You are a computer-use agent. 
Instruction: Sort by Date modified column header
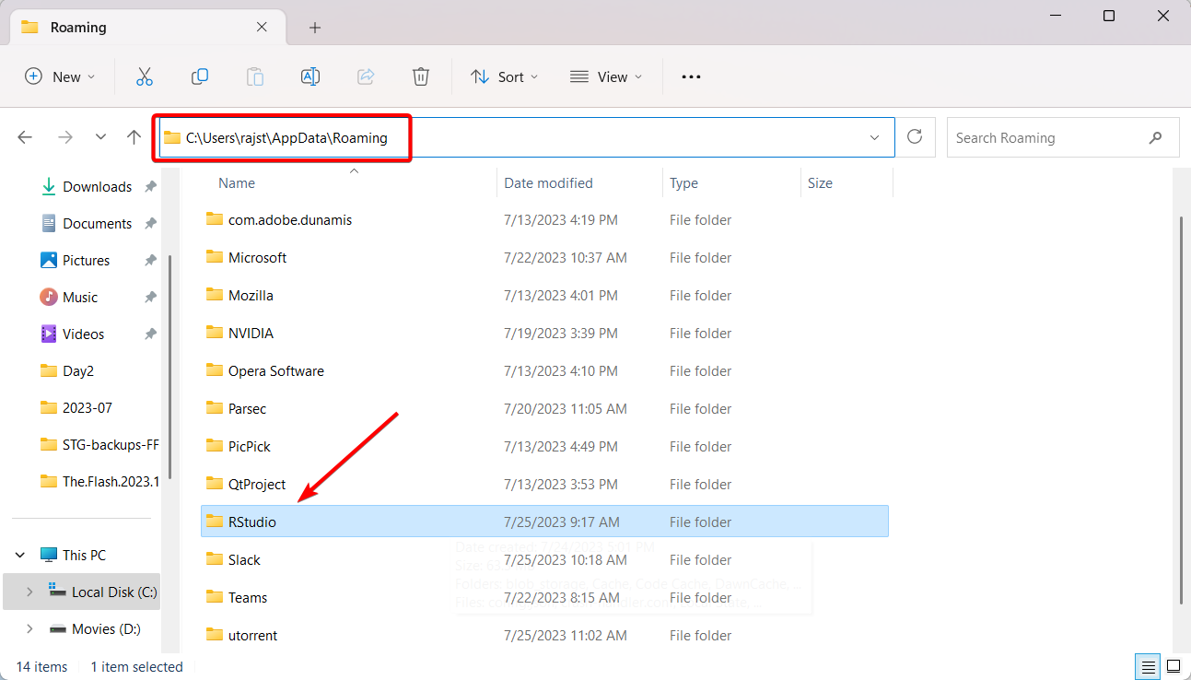549,183
